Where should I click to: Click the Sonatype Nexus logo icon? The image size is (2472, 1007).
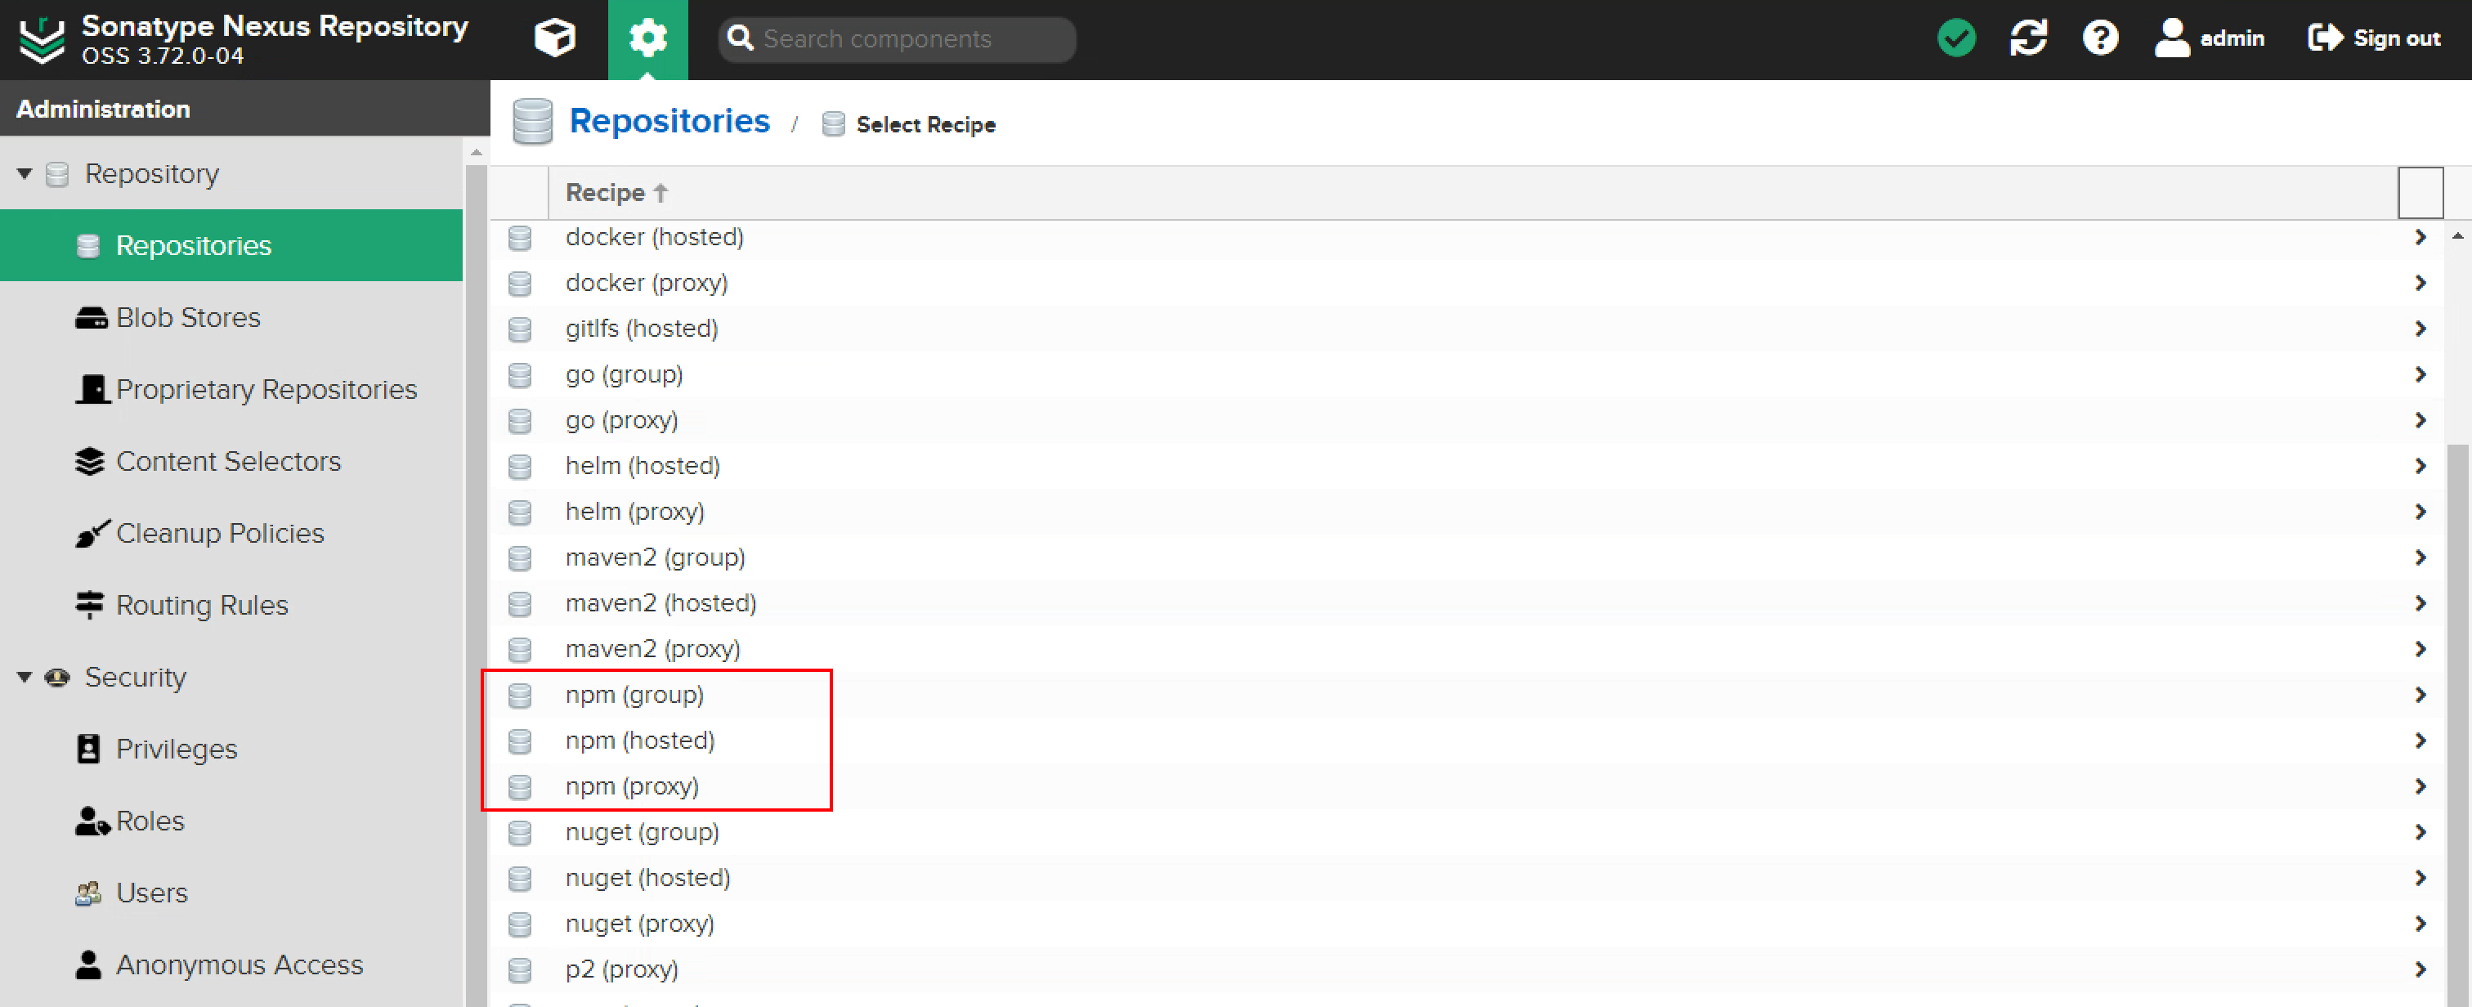(43, 38)
